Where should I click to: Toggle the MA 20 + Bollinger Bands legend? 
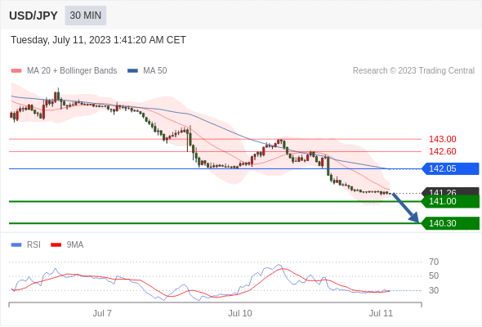click(64, 71)
